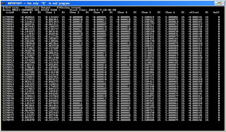Click the Start Time value text
The height and width of the screenshot is (132, 226).
click(102, 10)
